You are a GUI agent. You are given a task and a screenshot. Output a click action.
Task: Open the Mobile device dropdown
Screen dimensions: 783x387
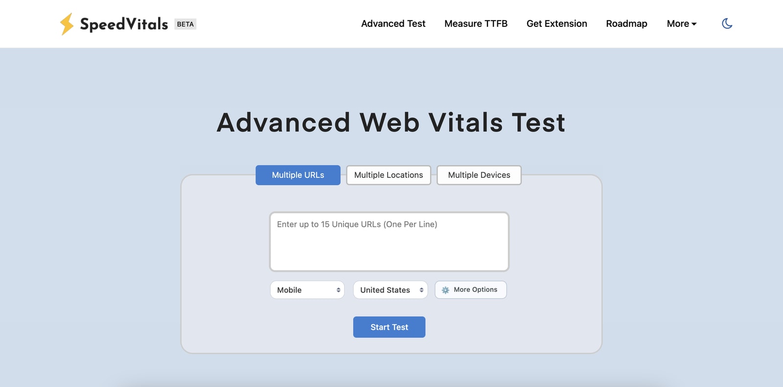[307, 290]
